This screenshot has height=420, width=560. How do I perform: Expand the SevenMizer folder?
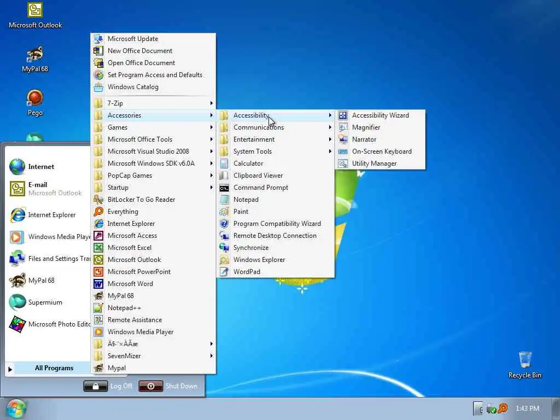pyautogui.click(x=153, y=355)
